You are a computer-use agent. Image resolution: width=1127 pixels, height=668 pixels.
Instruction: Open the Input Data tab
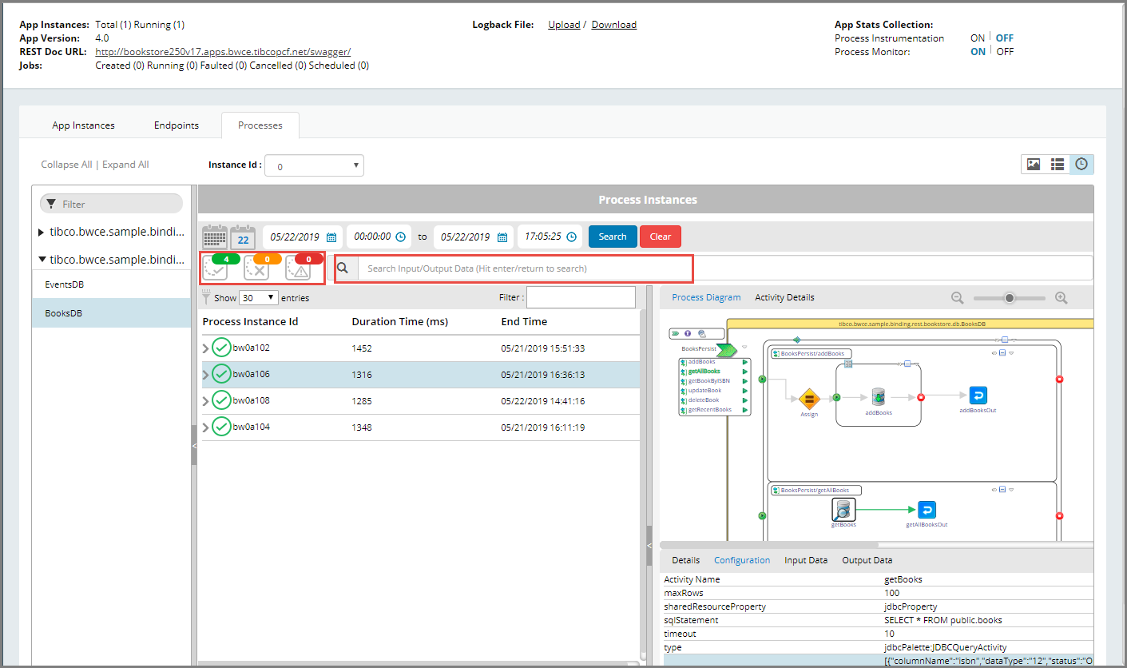pos(805,560)
